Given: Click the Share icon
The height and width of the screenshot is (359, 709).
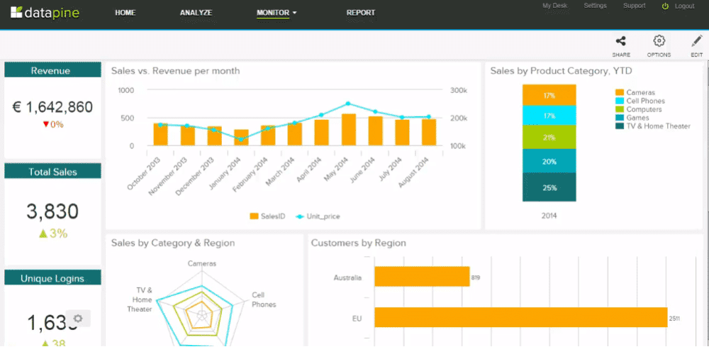Looking at the screenshot, I should (x=620, y=42).
